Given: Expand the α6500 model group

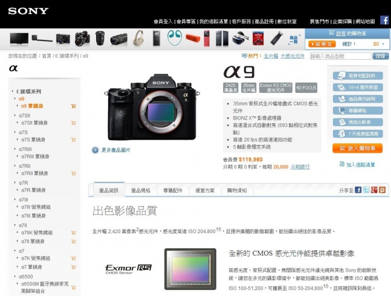Looking at the screenshot, I should click(x=15, y=276).
